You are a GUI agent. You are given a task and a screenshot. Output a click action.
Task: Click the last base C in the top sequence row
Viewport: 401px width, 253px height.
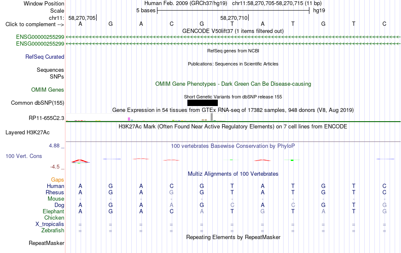pos(384,24)
